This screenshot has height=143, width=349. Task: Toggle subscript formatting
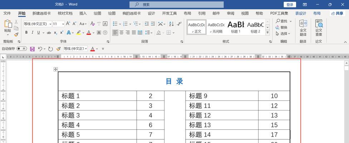point(55,33)
